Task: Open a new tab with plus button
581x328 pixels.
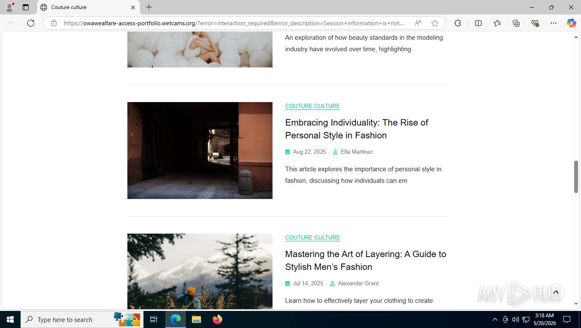Action: pyautogui.click(x=149, y=7)
